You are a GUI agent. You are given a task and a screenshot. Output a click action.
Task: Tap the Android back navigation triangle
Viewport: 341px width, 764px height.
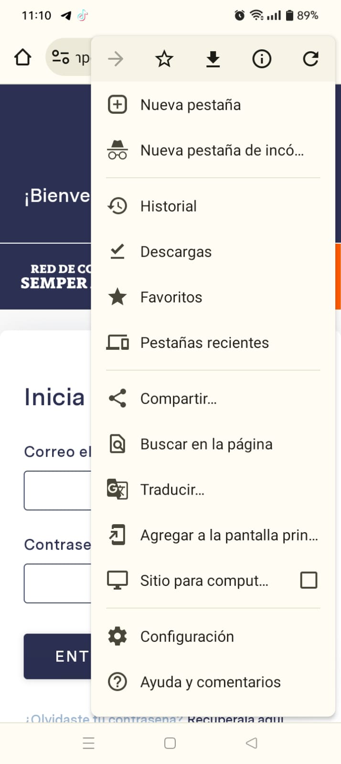tap(252, 743)
